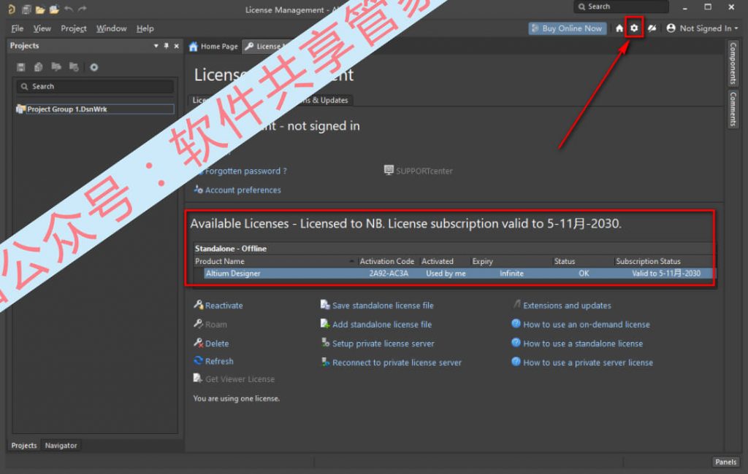The height and width of the screenshot is (474, 748).
Task: Open the File menu
Action: point(18,28)
